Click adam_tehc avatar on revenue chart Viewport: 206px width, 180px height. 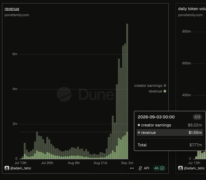[x=7, y=168]
